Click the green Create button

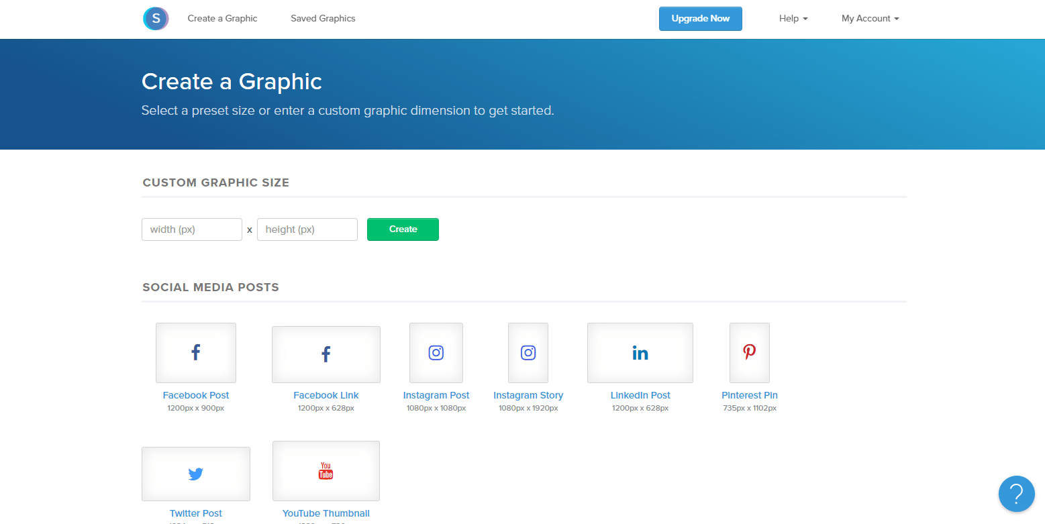click(403, 229)
